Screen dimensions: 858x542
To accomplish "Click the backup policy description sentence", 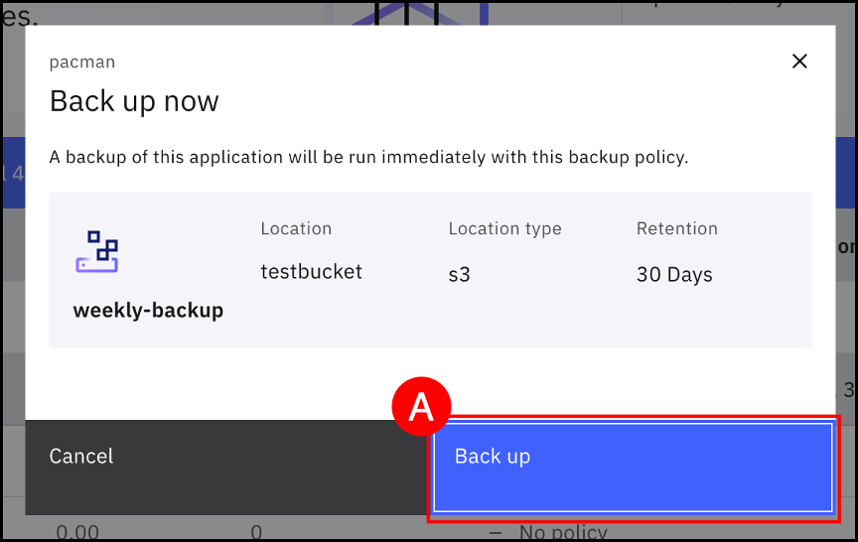I will (368, 157).
